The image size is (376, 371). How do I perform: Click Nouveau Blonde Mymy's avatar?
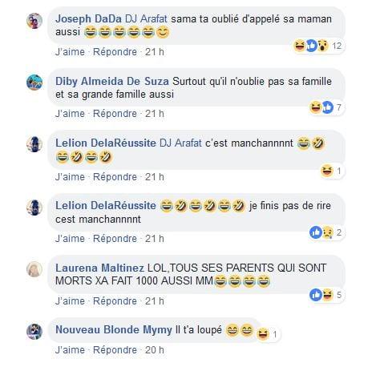[x=34, y=332]
